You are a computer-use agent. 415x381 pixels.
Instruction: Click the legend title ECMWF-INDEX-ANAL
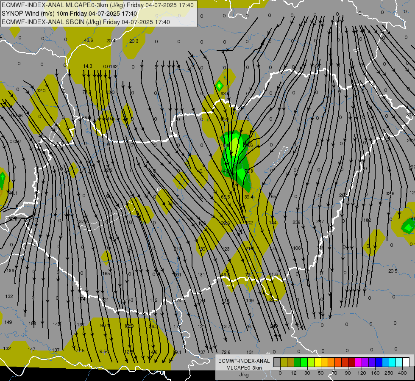tap(244, 361)
